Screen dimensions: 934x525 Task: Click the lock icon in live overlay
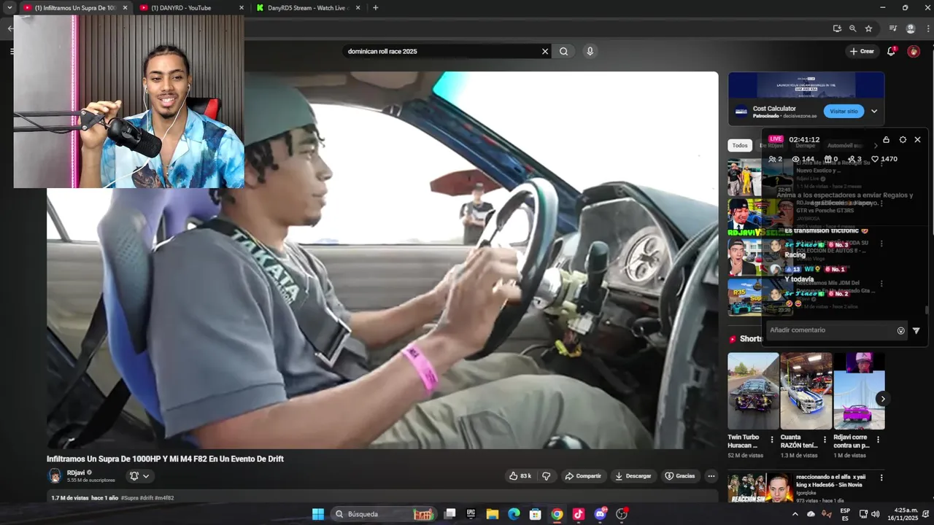pos(886,139)
